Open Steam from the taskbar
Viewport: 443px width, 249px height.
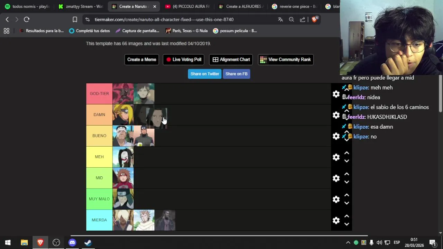[88, 242]
